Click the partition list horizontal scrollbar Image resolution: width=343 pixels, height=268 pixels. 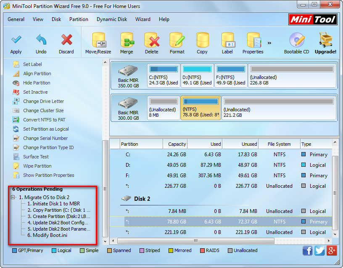[x=196, y=241]
